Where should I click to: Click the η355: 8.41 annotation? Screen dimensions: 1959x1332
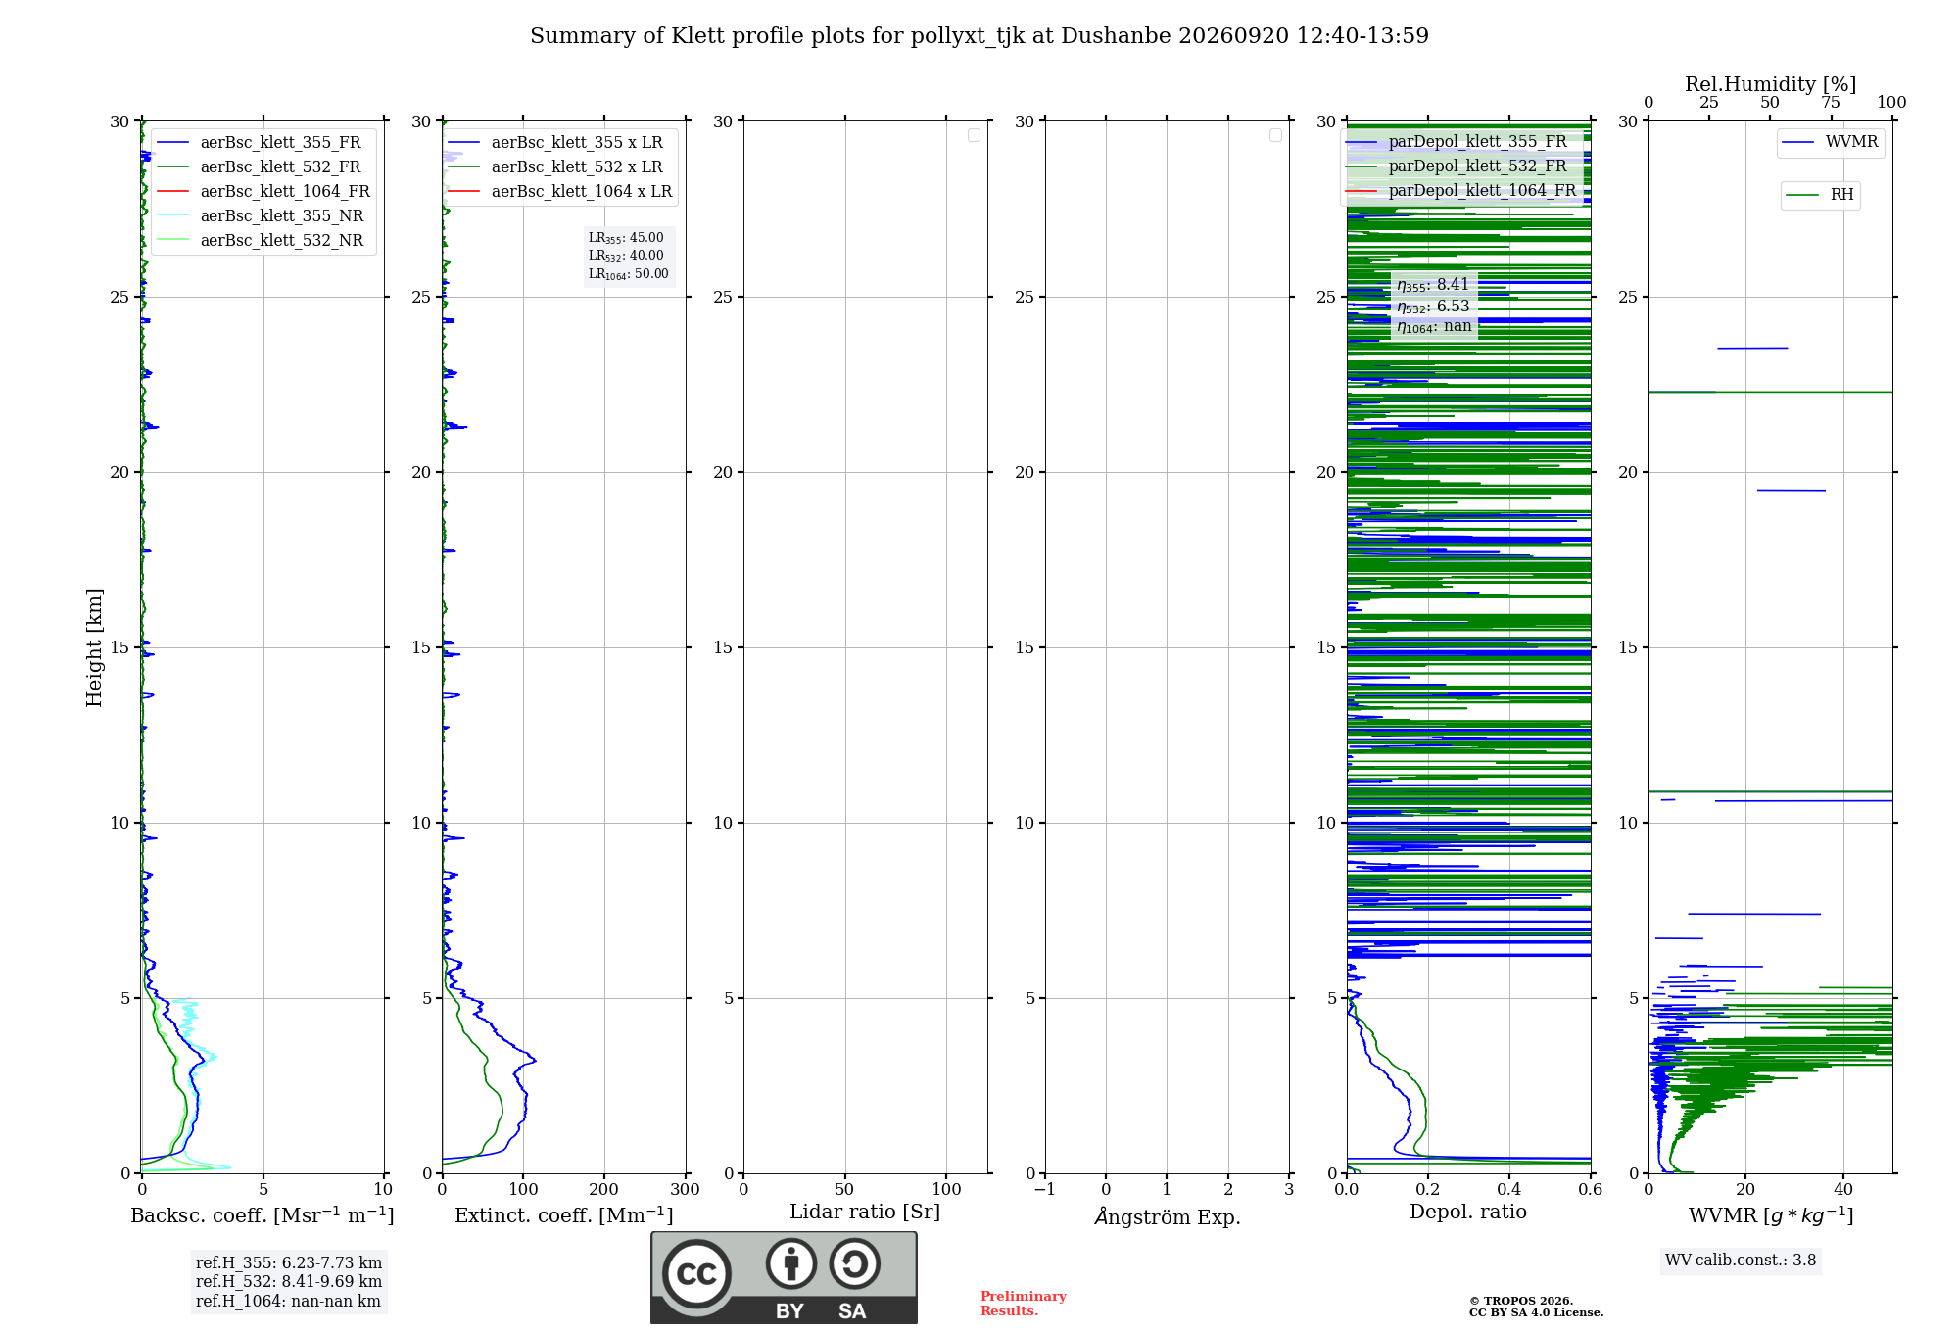[x=1433, y=285]
